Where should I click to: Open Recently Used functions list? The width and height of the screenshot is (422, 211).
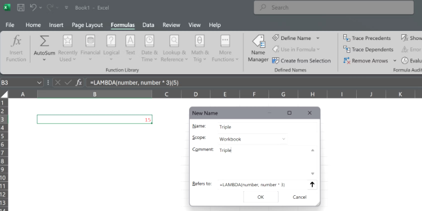tap(68, 49)
